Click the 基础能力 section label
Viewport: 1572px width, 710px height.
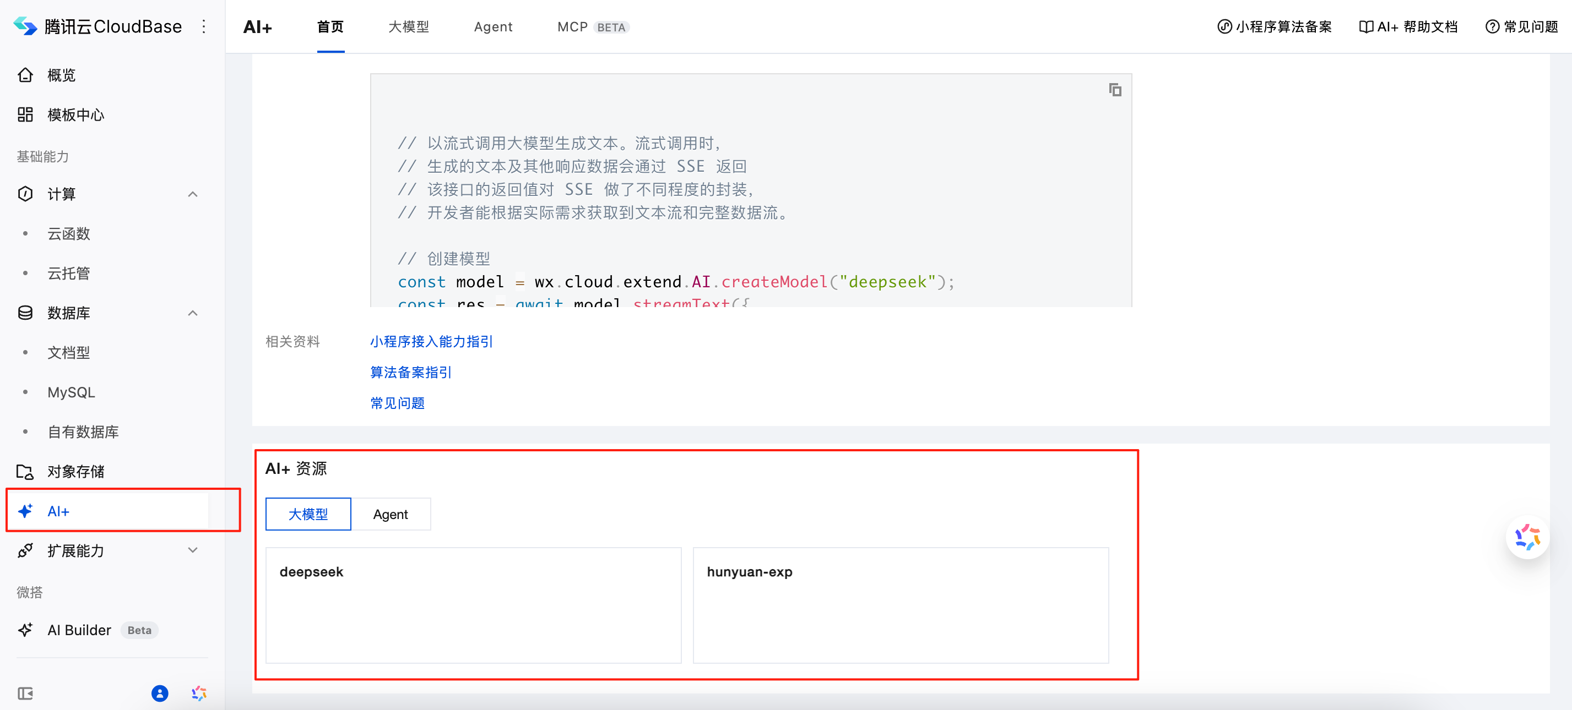43,157
